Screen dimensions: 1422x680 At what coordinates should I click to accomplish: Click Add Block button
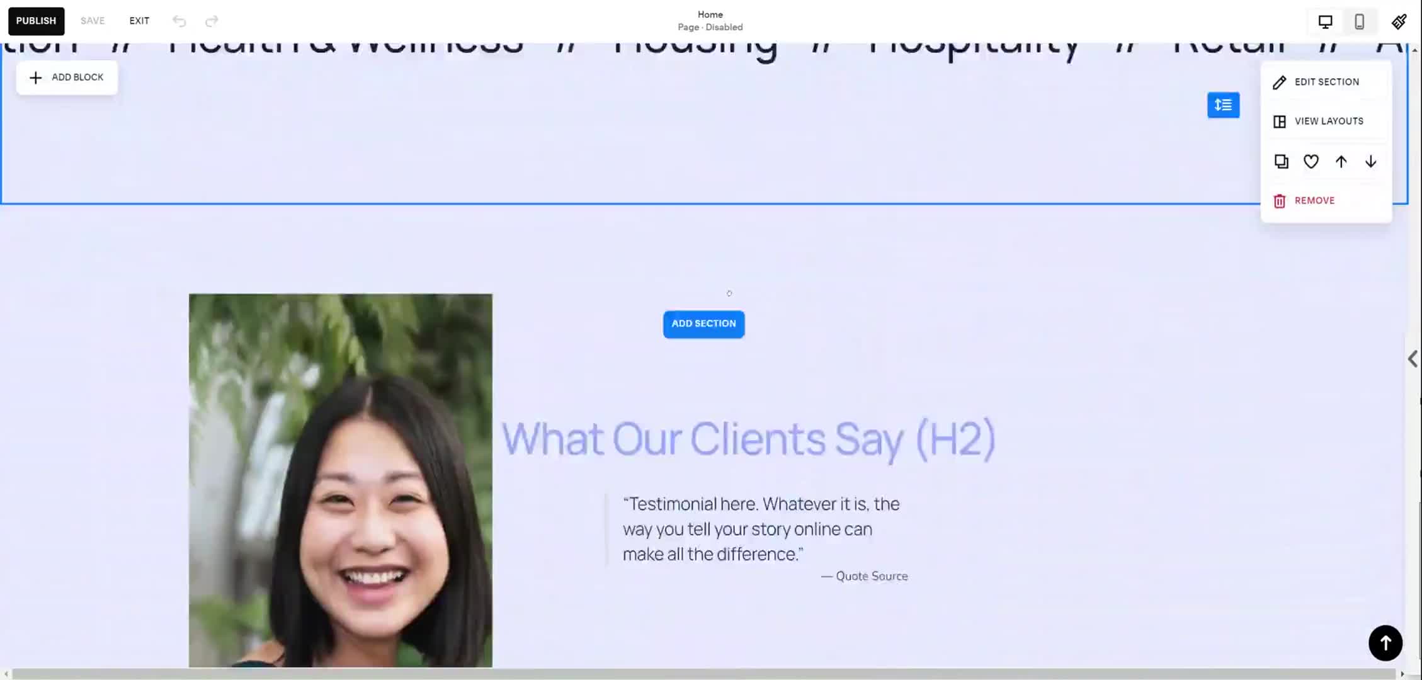(67, 77)
